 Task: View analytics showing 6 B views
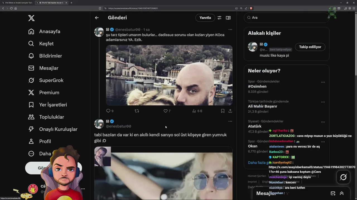[x=197, y=111]
